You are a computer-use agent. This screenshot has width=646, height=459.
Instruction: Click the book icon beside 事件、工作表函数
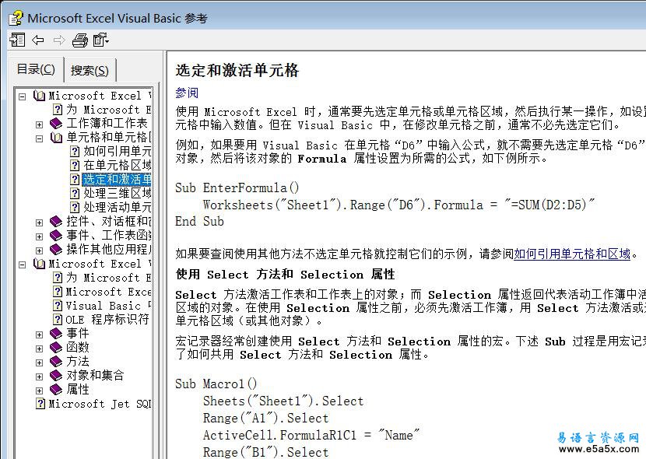[56, 236]
